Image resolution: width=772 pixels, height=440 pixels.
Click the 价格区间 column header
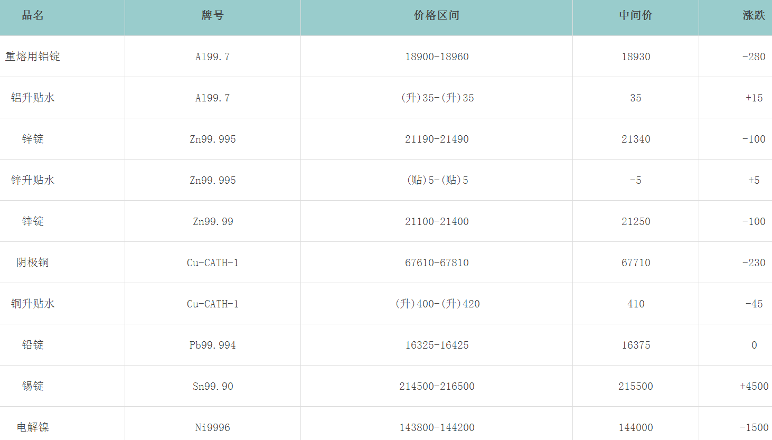tap(437, 16)
